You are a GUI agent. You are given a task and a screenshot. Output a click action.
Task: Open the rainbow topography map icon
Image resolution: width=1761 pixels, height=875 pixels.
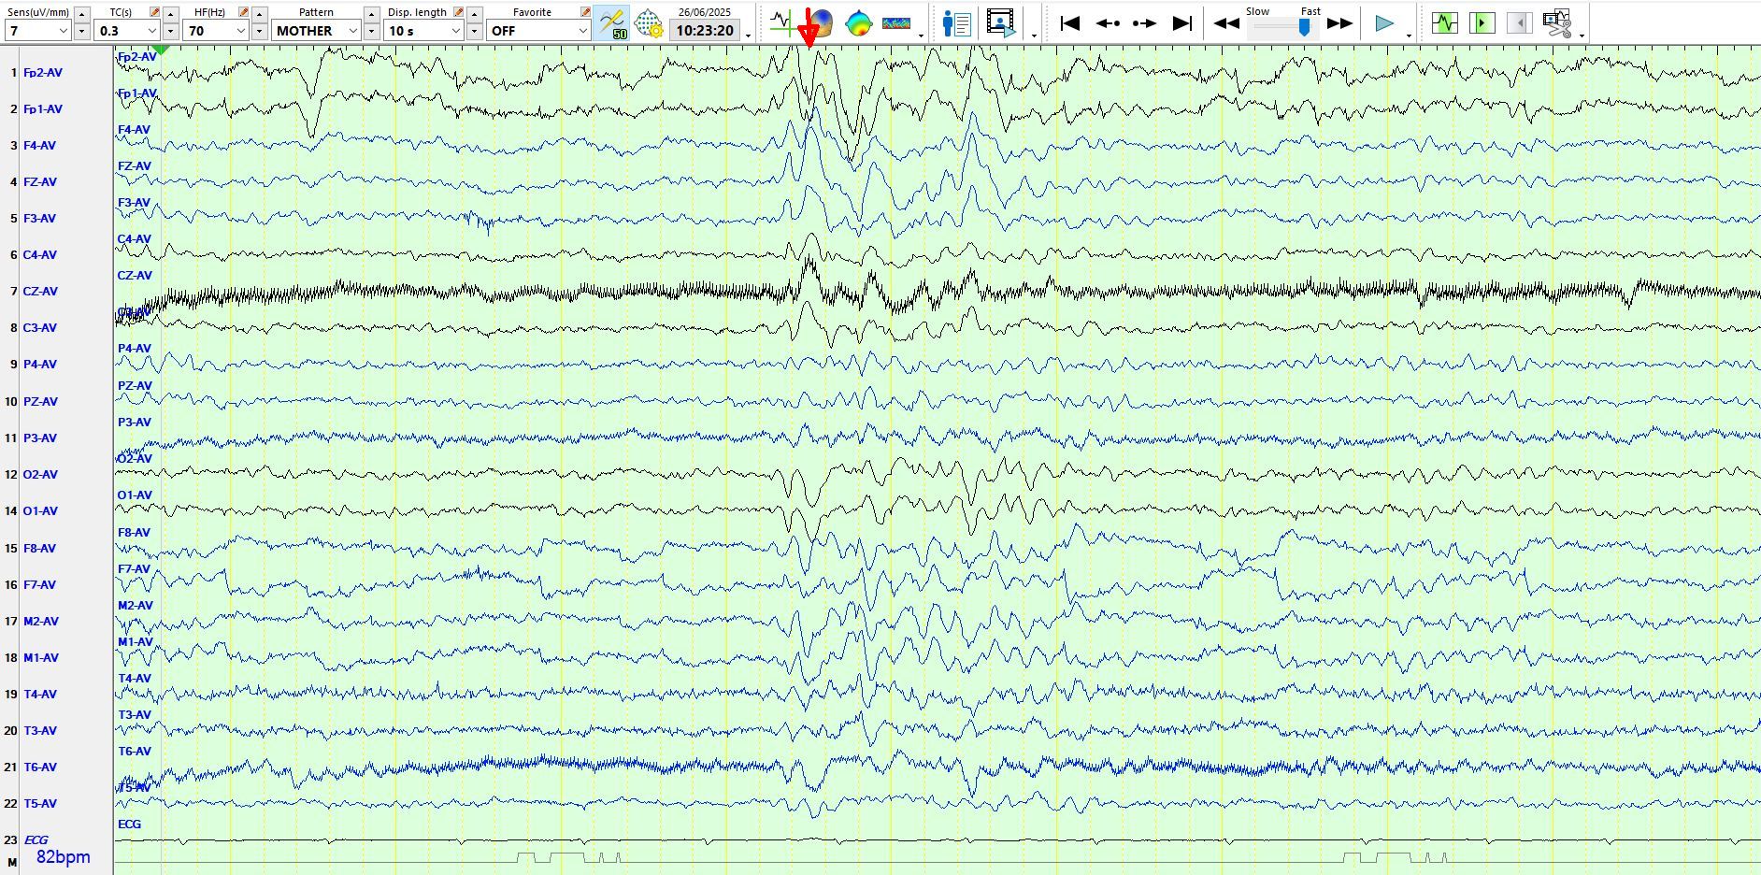tap(858, 22)
